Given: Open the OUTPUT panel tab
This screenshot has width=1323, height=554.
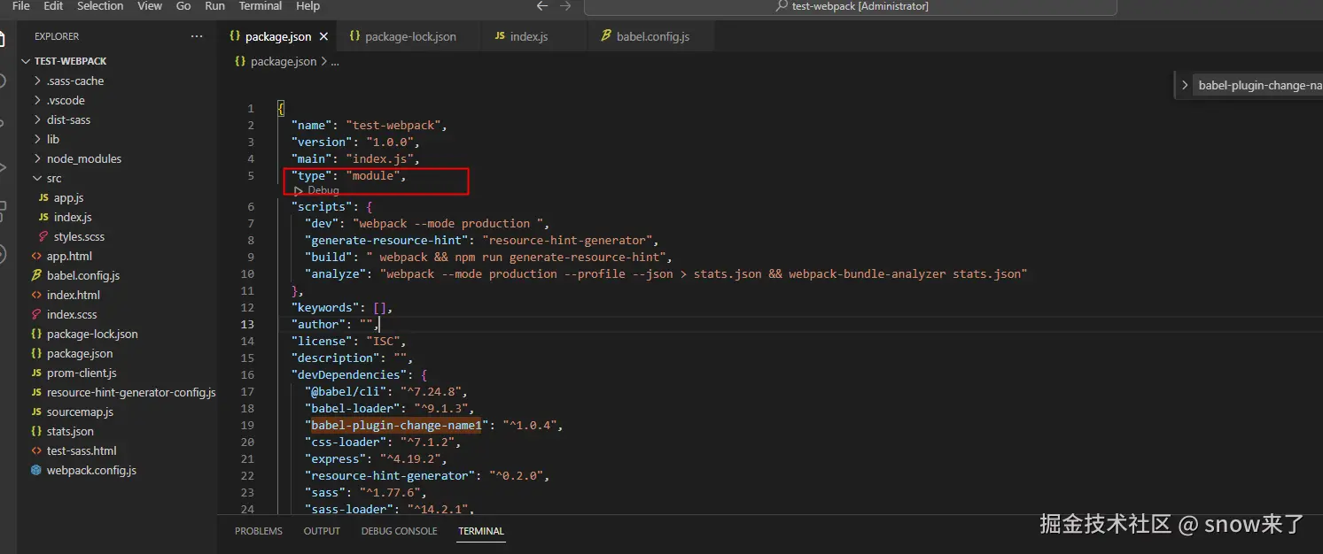Looking at the screenshot, I should coord(322,531).
